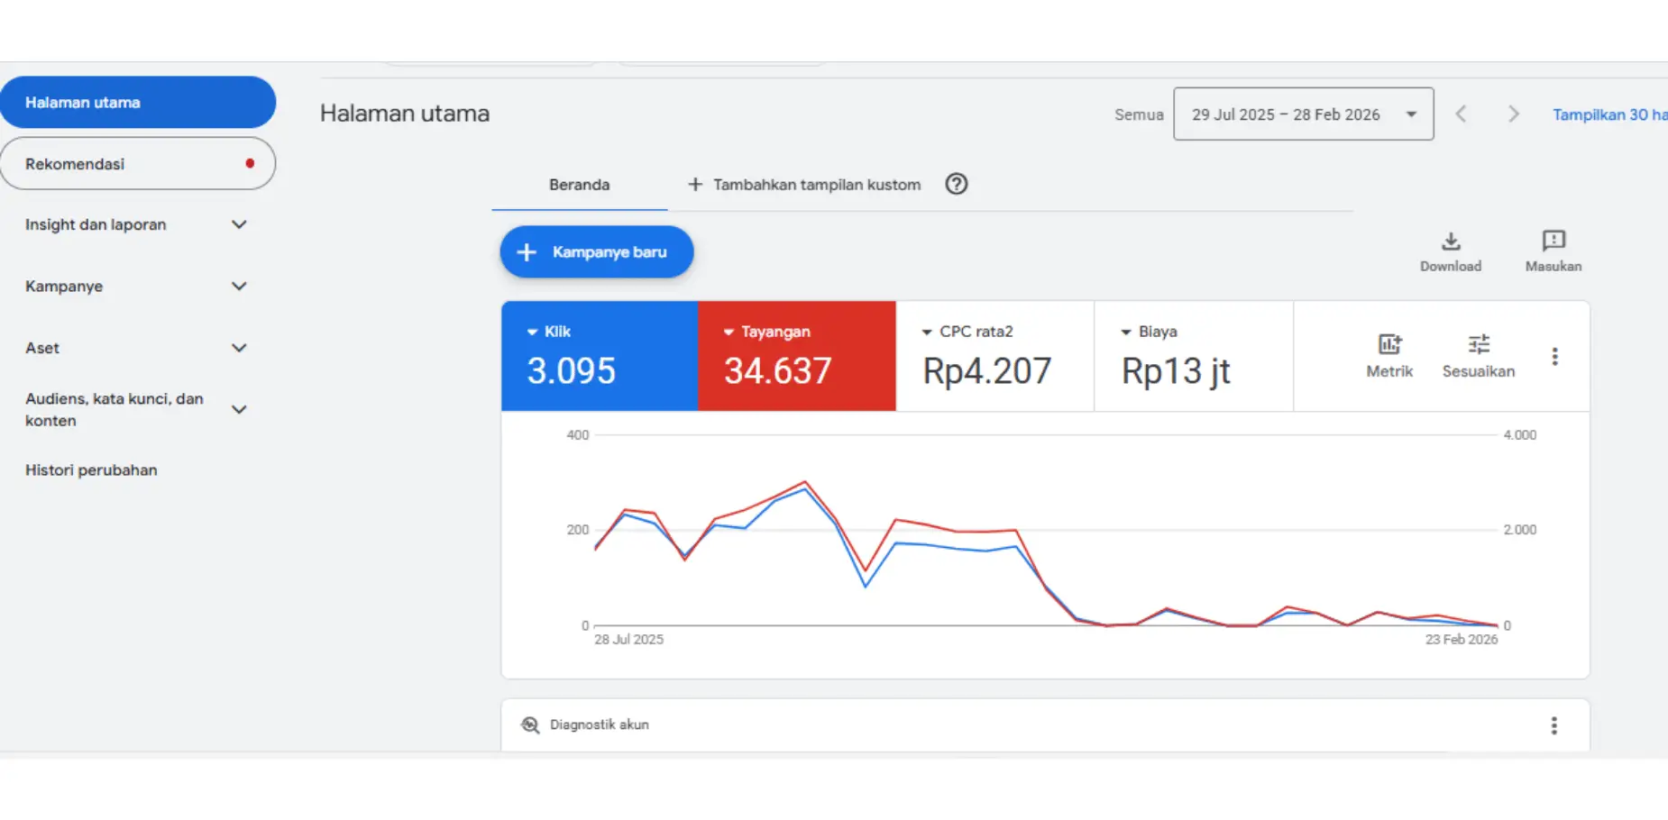Select the Beranda tab
Image resolution: width=1668 pixels, height=820 pixels.
(579, 185)
